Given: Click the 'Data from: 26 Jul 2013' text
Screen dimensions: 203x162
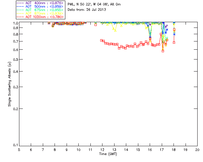Looking at the screenshot, I should 87,9.
